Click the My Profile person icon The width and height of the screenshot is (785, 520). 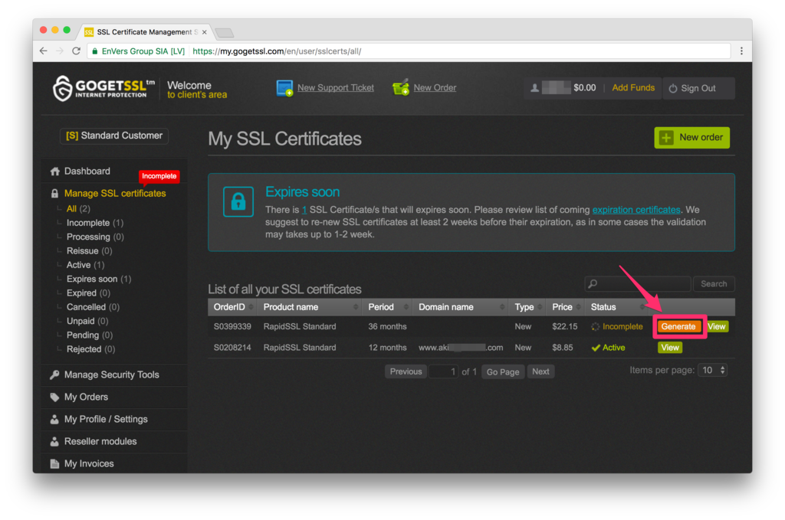pyautogui.click(x=54, y=419)
